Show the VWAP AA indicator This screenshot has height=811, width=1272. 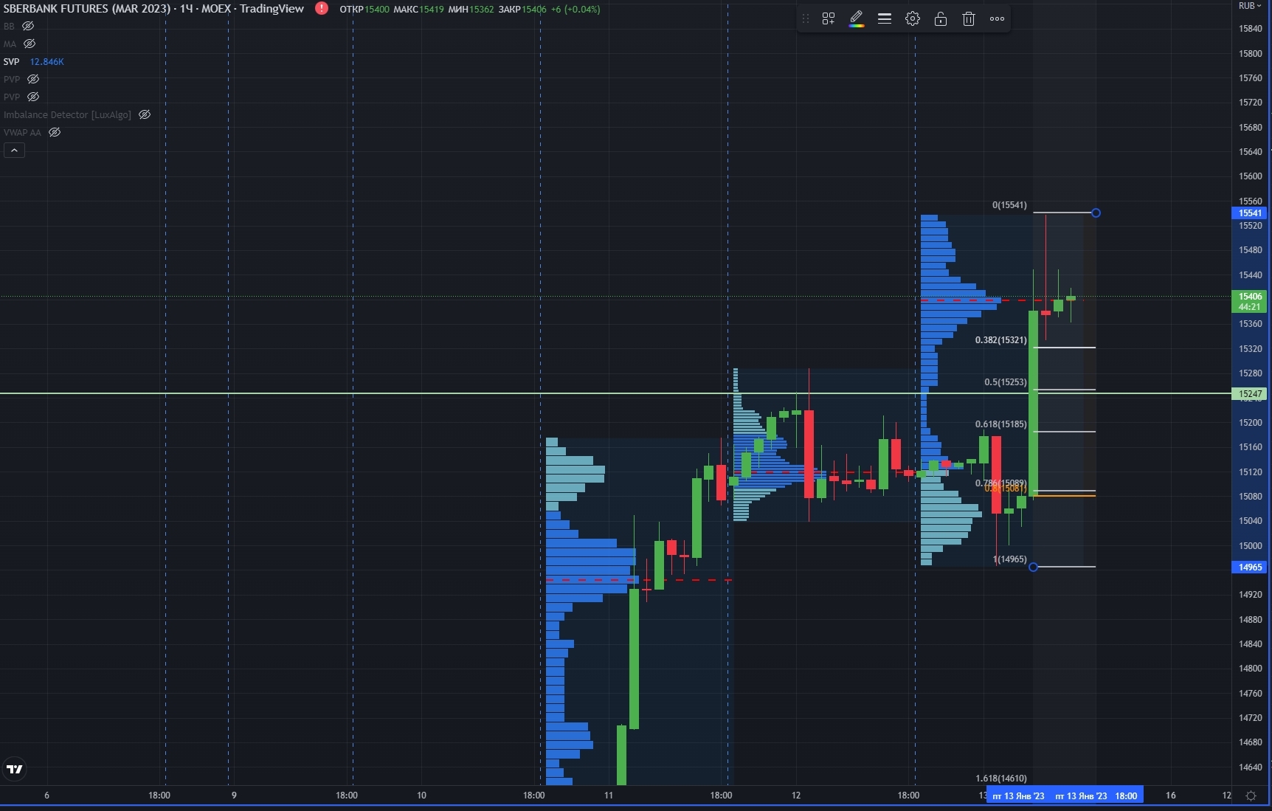(x=55, y=132)
